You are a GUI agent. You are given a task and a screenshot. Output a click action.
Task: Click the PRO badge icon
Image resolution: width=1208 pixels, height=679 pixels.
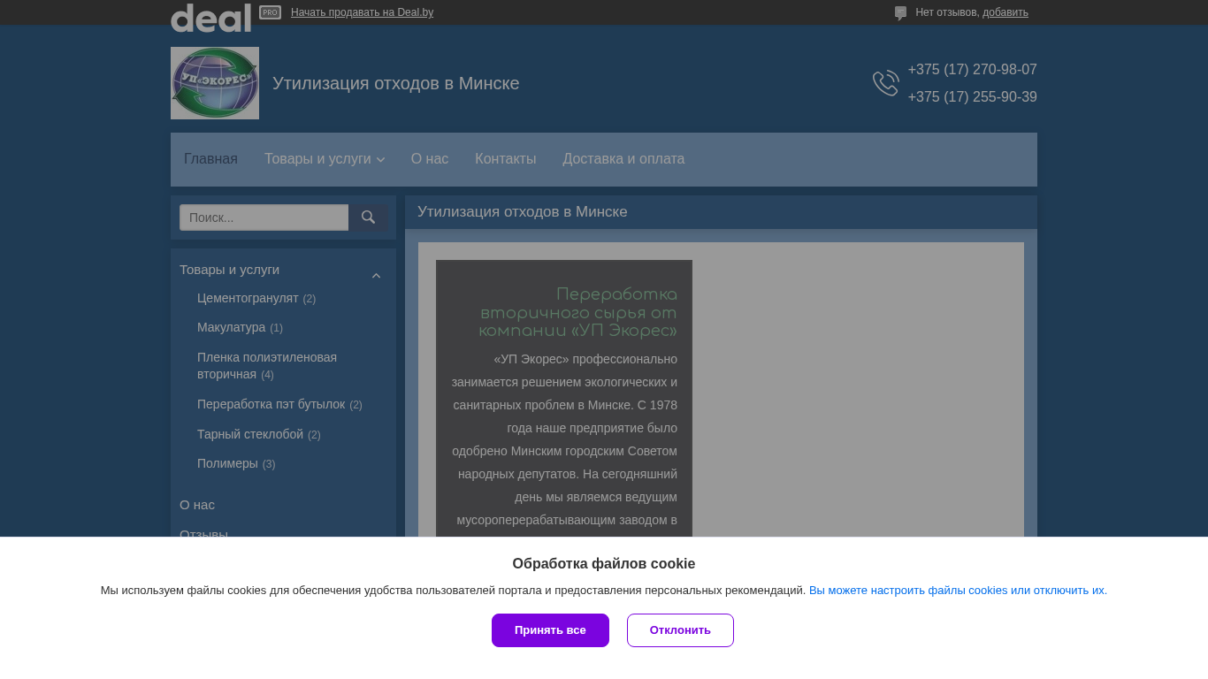pos(270,12)
